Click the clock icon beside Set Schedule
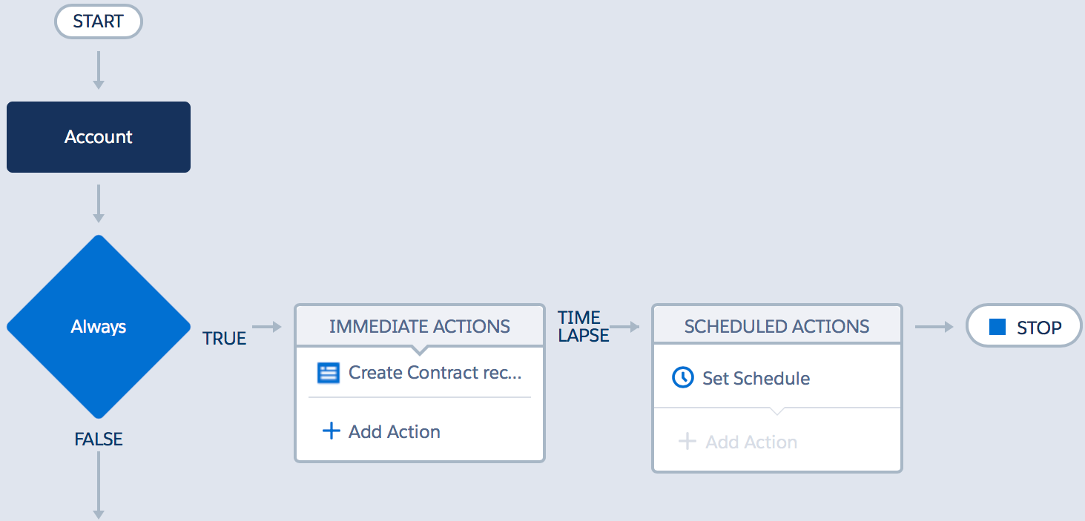Image resolution: width=1085 pixels, height=521 pixels. point(682,378)
